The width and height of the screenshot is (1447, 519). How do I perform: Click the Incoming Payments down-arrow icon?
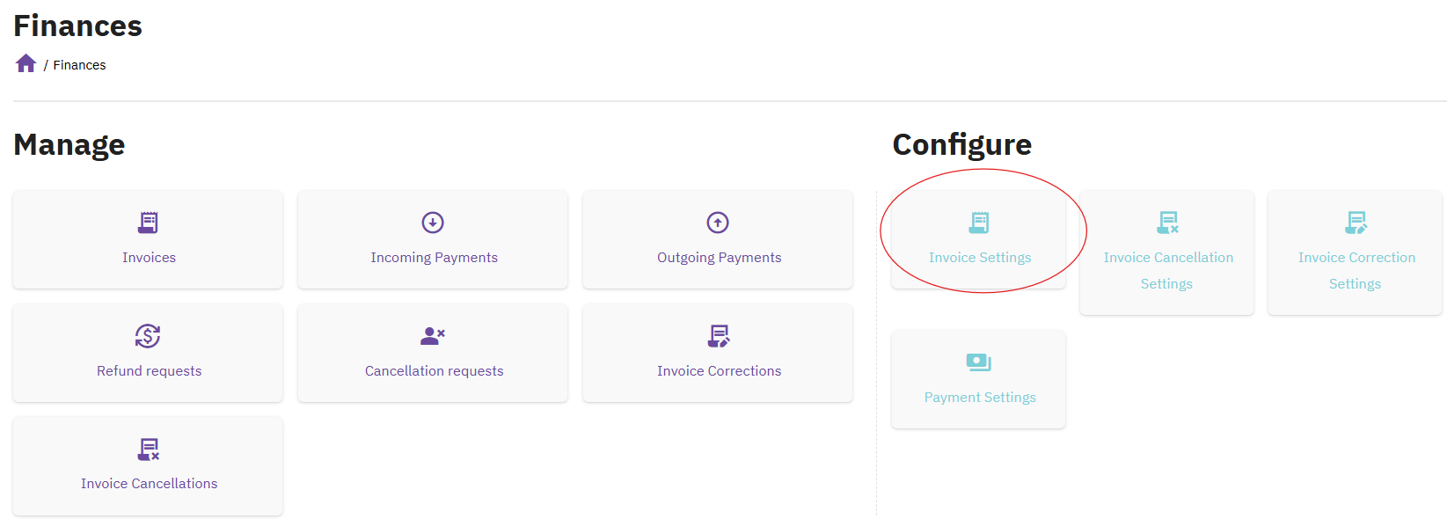(433, 223)
